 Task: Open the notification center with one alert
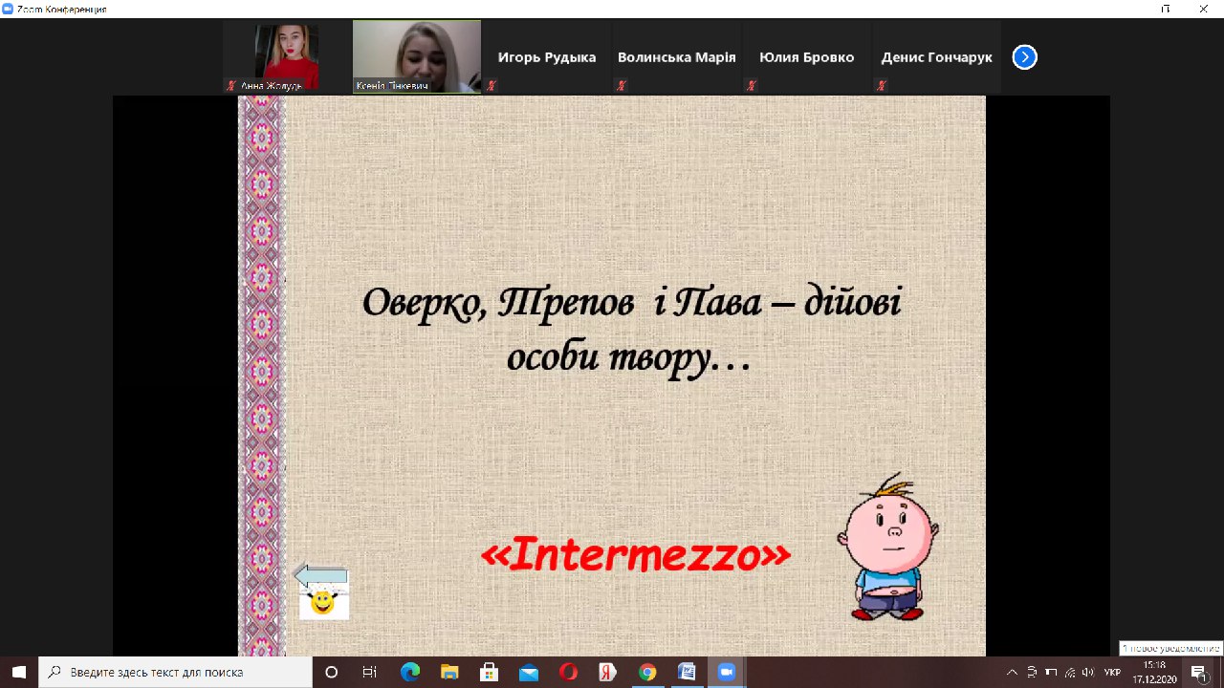pyautogui.click(x=1197, y=672)
